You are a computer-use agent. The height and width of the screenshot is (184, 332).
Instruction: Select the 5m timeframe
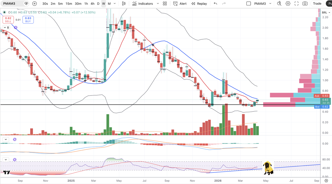60,4
